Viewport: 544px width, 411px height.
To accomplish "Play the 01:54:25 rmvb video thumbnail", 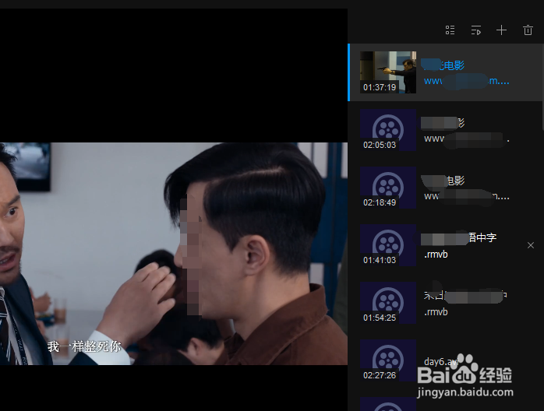I will coord(388,303).
